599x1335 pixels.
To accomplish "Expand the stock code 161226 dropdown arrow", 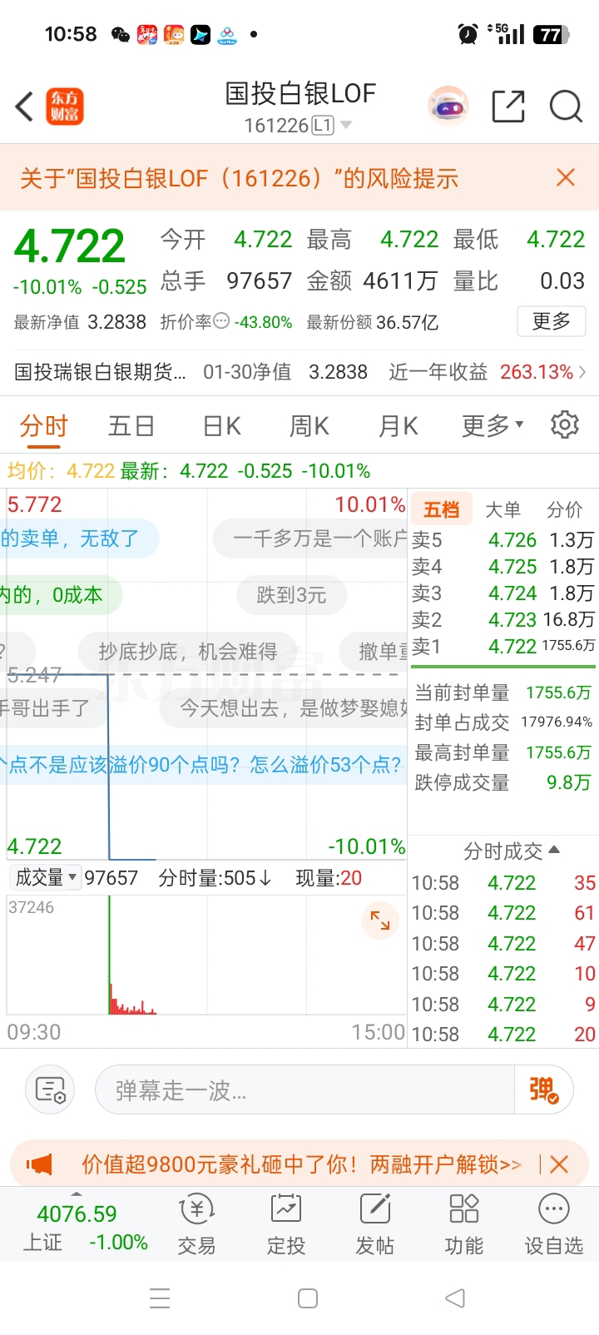I will tap(346, 126).
